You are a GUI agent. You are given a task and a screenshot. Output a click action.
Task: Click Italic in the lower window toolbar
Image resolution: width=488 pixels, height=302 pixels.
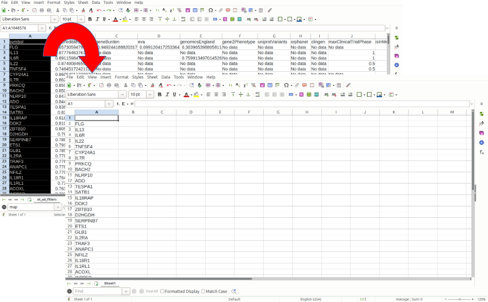tap(168, 95)
